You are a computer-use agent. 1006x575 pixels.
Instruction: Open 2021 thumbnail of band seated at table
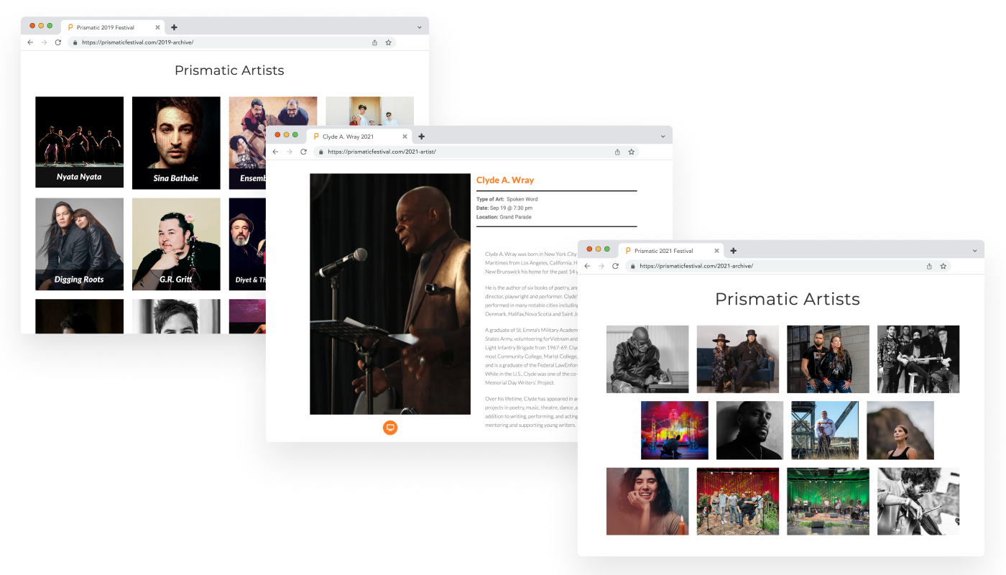(x=918, y=359)
